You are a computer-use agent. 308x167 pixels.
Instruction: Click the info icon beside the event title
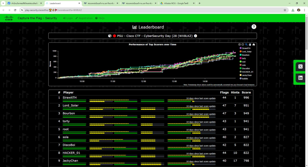[x=196, y=36]
